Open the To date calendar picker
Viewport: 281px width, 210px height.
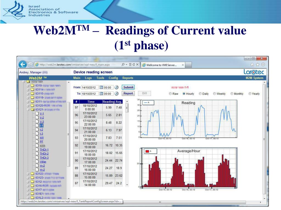(101, 94)
